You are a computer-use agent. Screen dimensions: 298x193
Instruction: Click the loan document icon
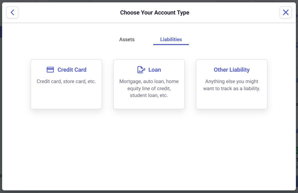(141, 70)
